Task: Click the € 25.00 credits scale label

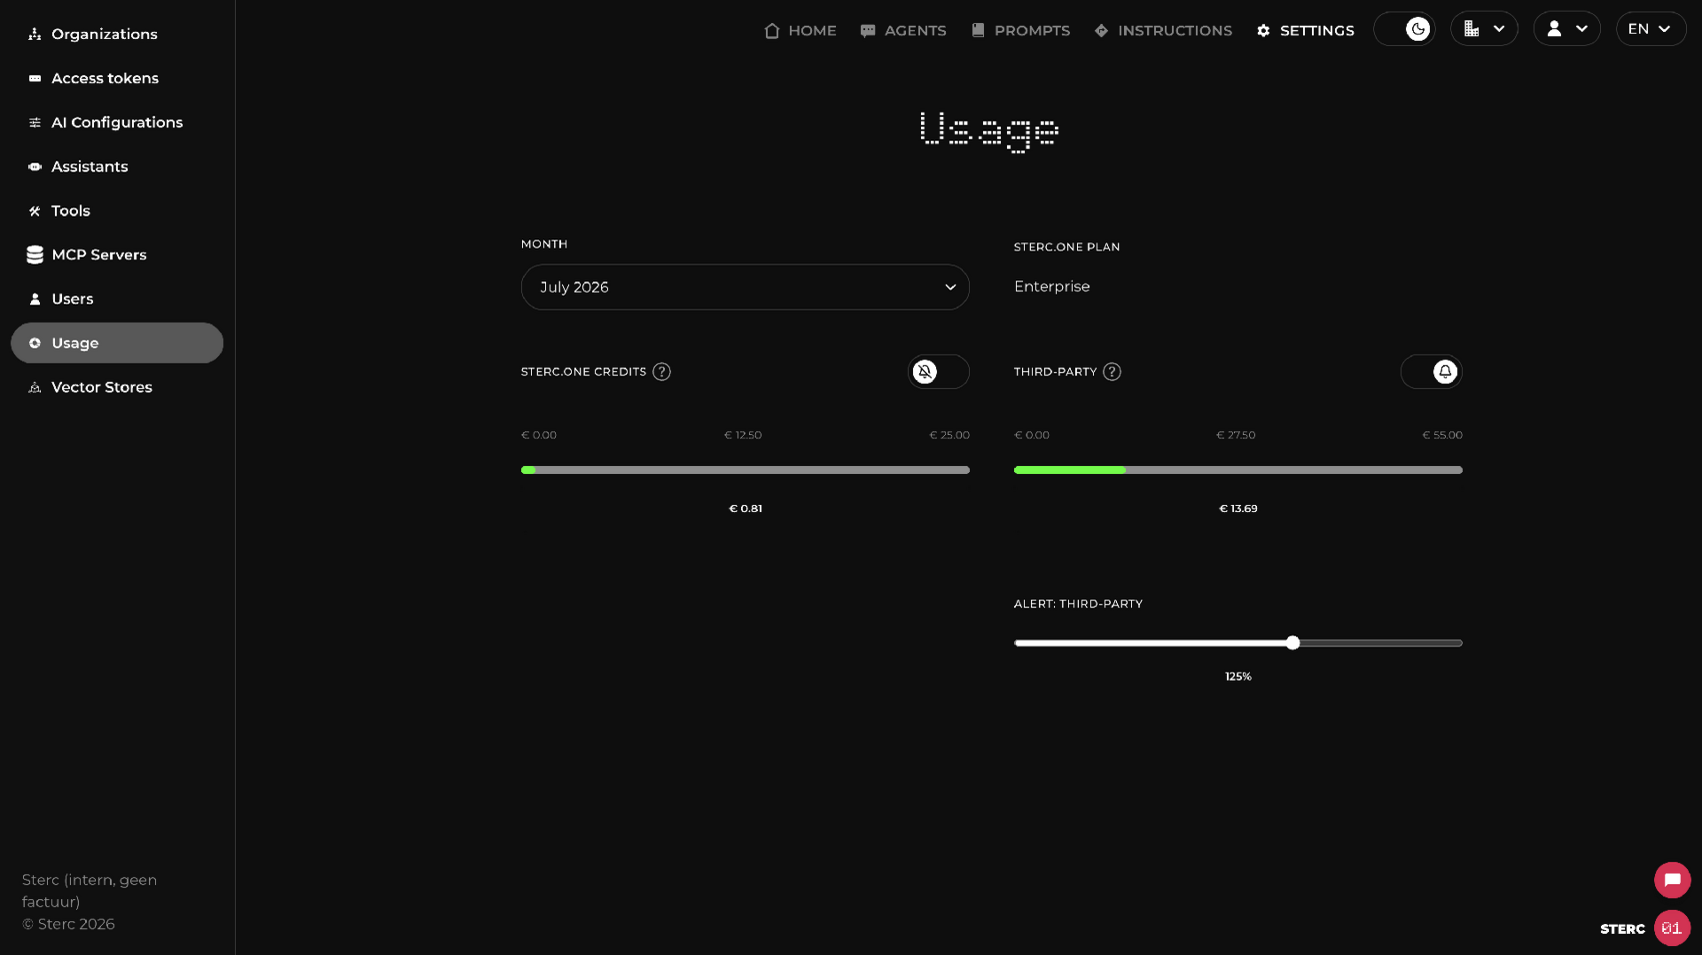Action: [x=949, y=435]
